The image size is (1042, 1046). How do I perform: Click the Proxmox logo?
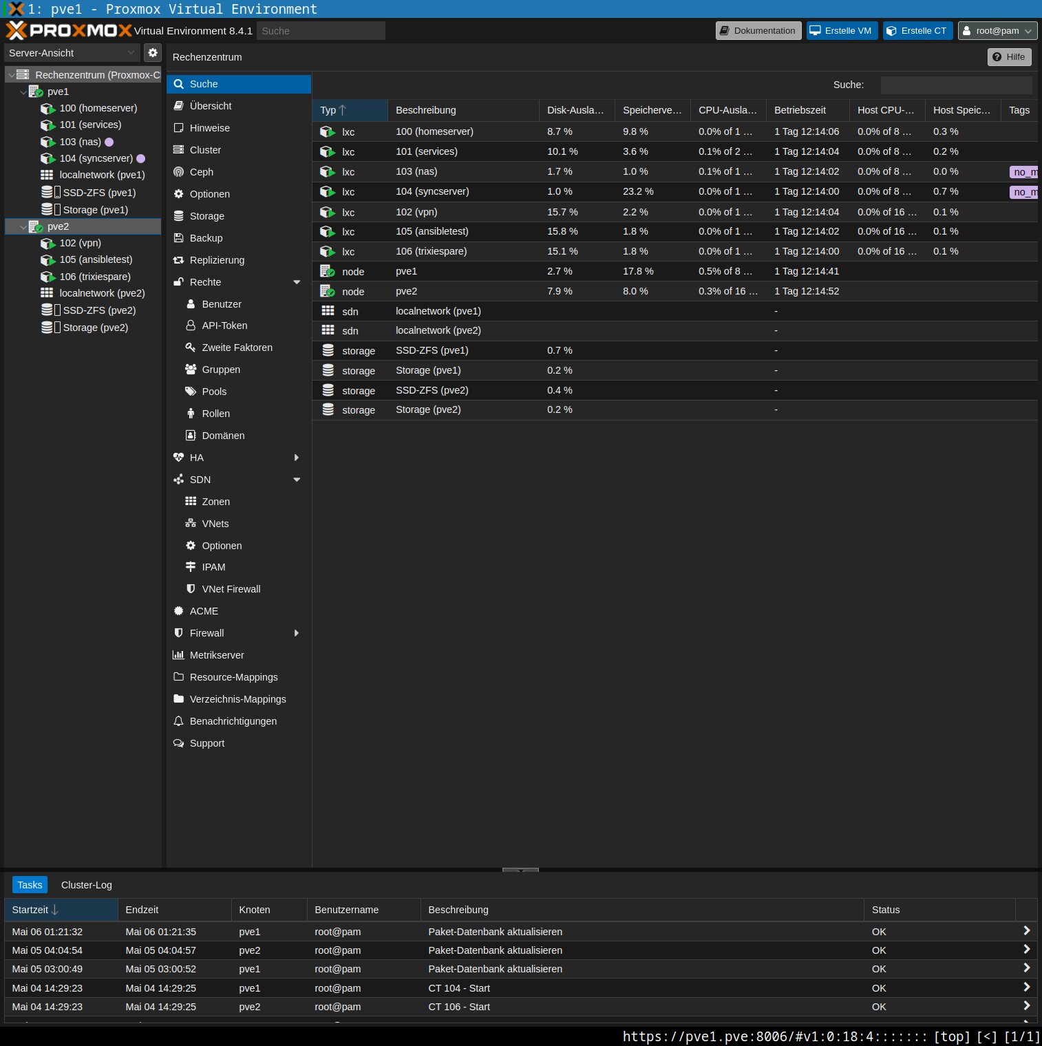[x=68, y=30]
